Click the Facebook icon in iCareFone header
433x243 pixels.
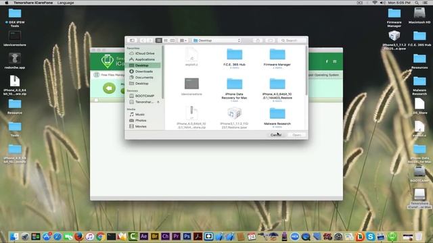click(327, 61)
